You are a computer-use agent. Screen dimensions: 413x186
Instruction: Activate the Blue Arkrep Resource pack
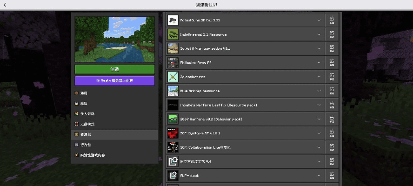332,91
